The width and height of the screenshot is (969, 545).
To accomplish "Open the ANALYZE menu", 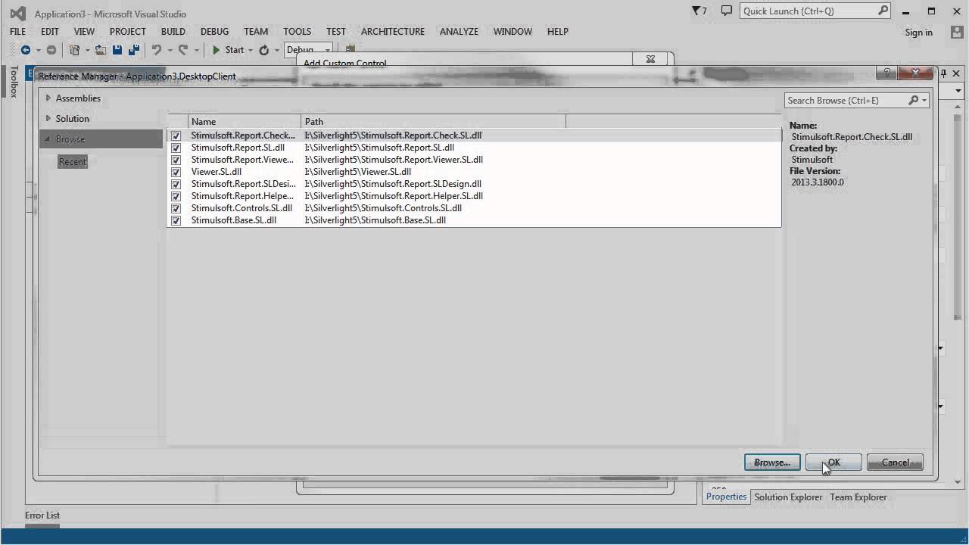I will coord(459,31).
